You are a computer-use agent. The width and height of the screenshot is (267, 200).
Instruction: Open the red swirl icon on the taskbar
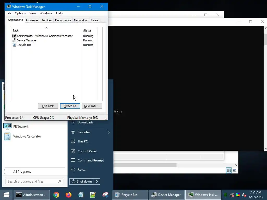tap(105, 195)
